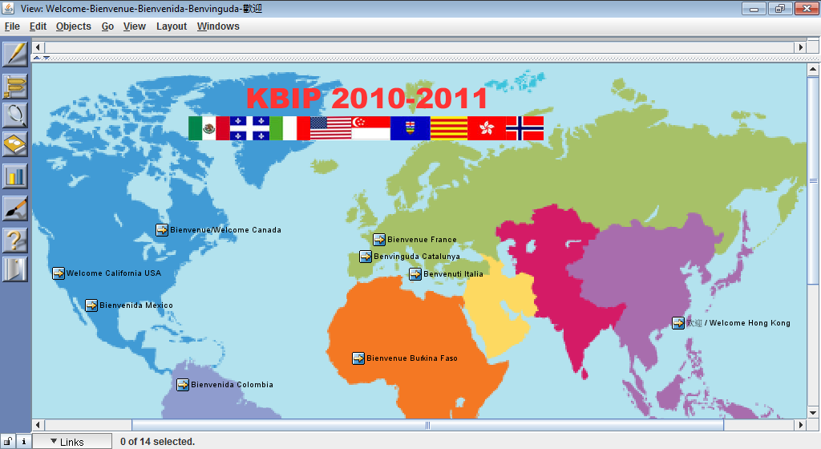Toggle the padlock icon in status bar

[8, 441]
